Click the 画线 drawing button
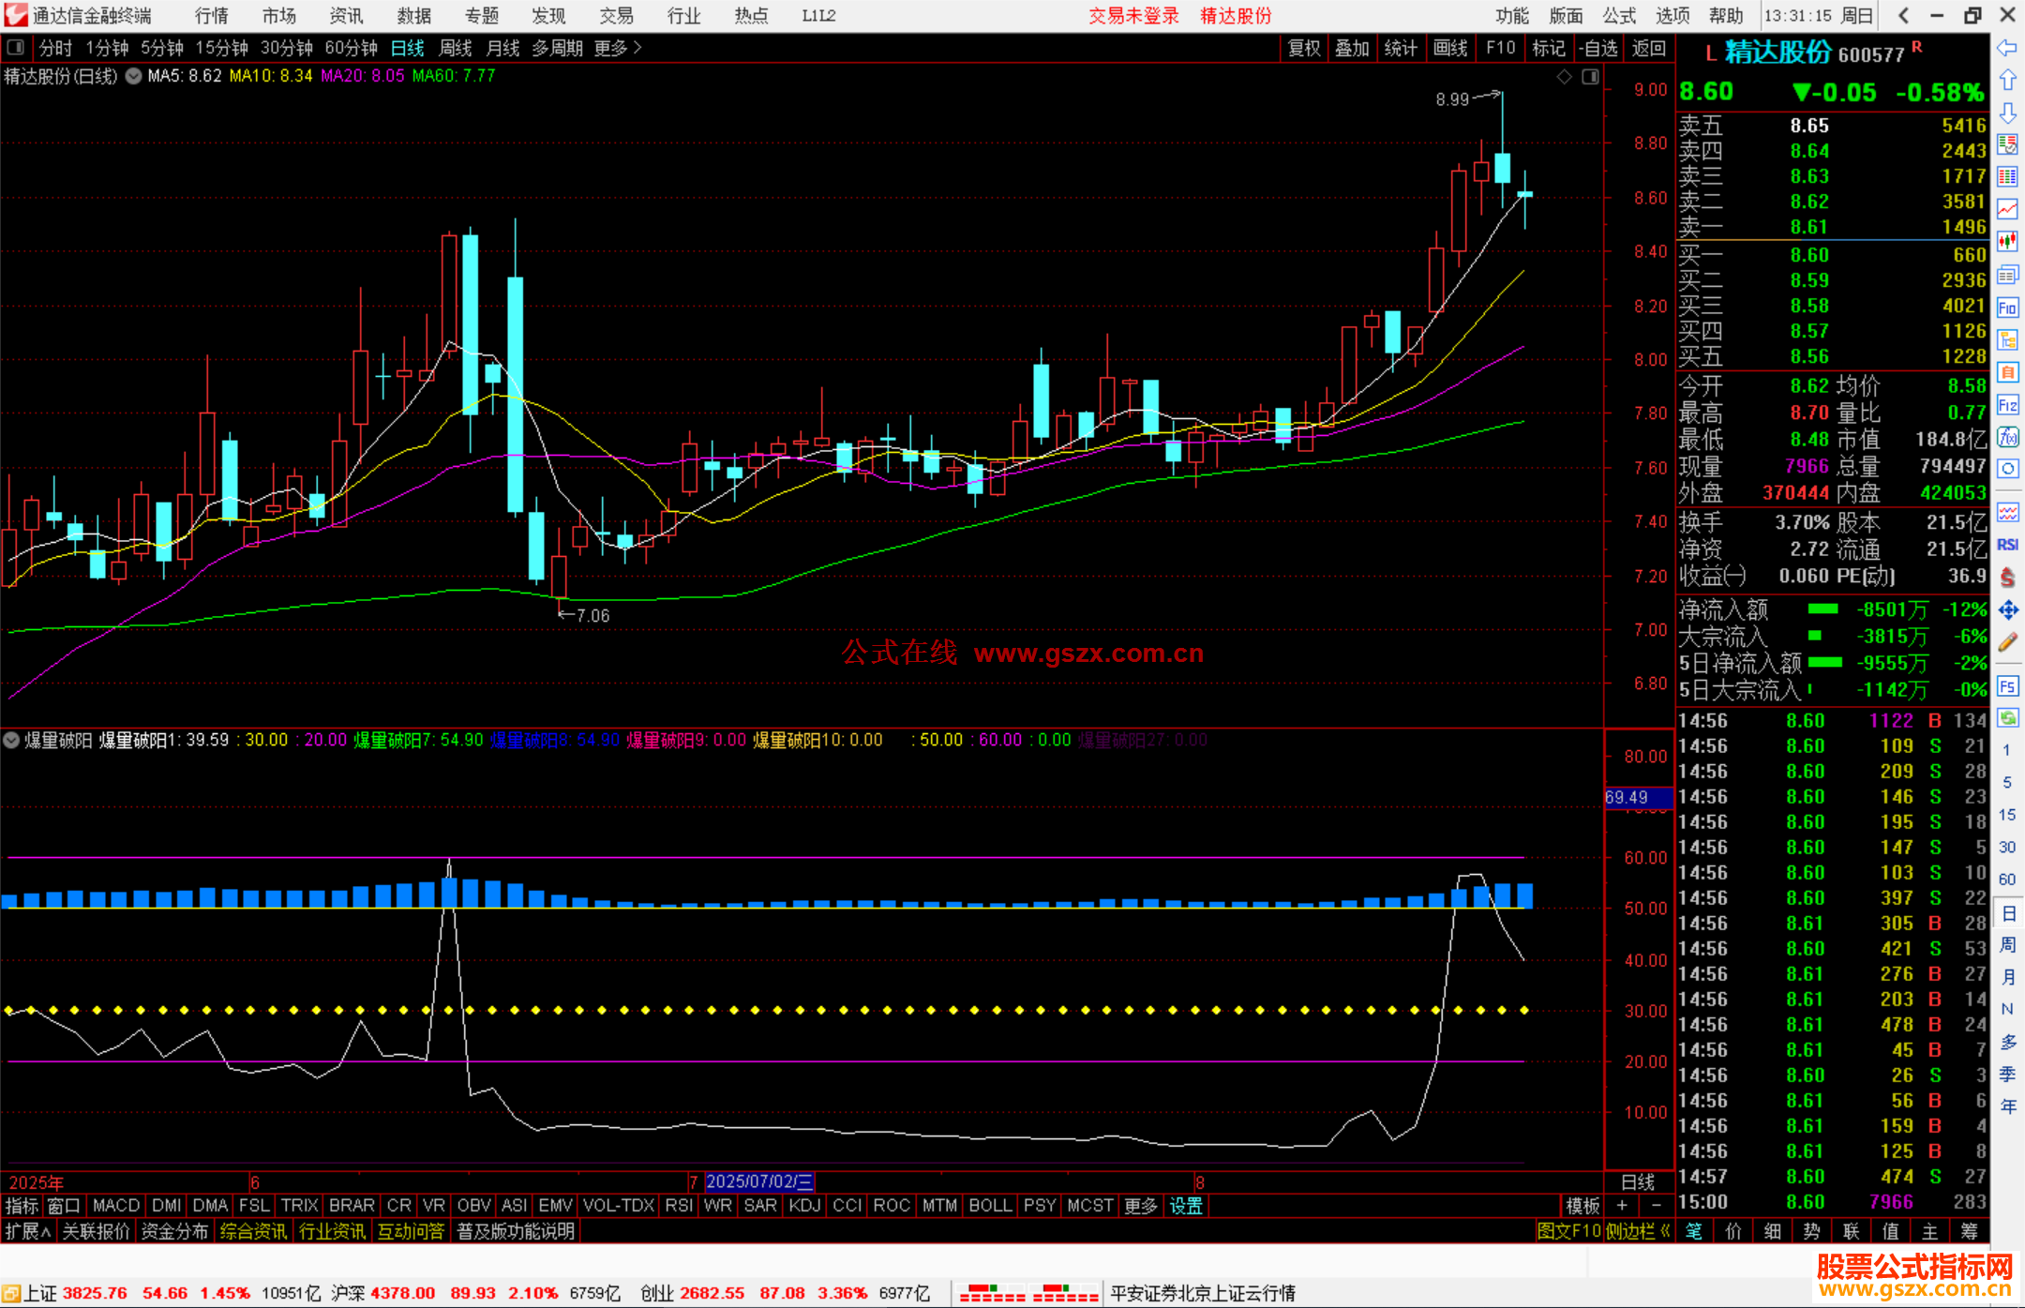The image size is (2025, 1308). [x=1450, y=48]
